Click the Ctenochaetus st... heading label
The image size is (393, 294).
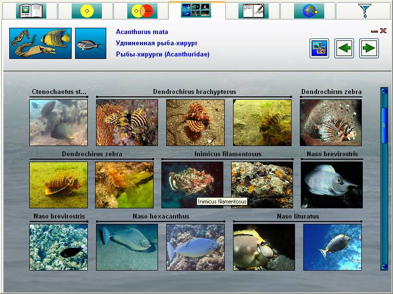click(59, 92)
